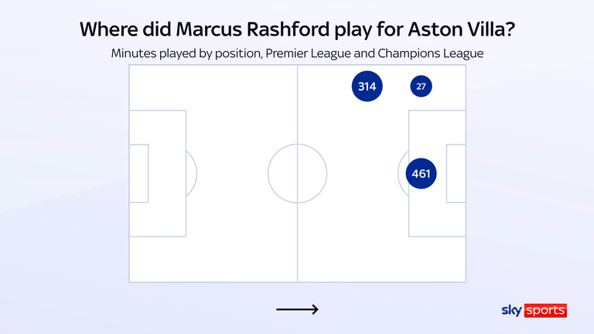Click the left penalty arc
The height and width of the screenshot is (334, 594).
tap(192, 173)
